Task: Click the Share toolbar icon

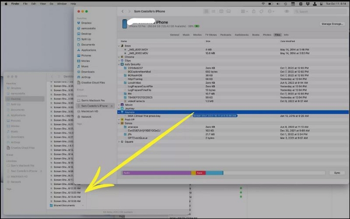Action: click(253, 11)
